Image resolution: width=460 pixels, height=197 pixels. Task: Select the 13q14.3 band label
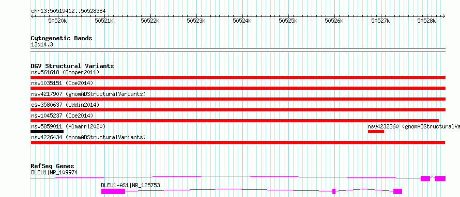[x=42, y=45]
